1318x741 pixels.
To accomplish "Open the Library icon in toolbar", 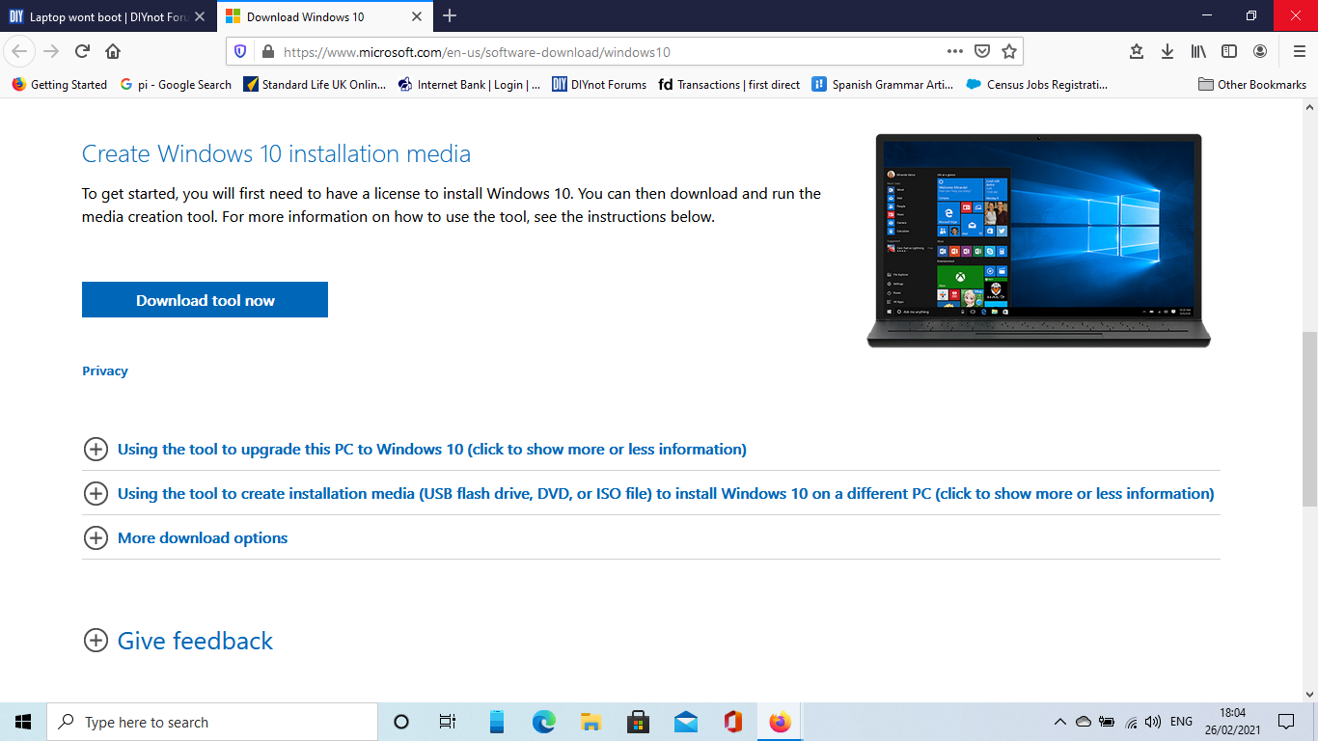I will pos(1198,51).
